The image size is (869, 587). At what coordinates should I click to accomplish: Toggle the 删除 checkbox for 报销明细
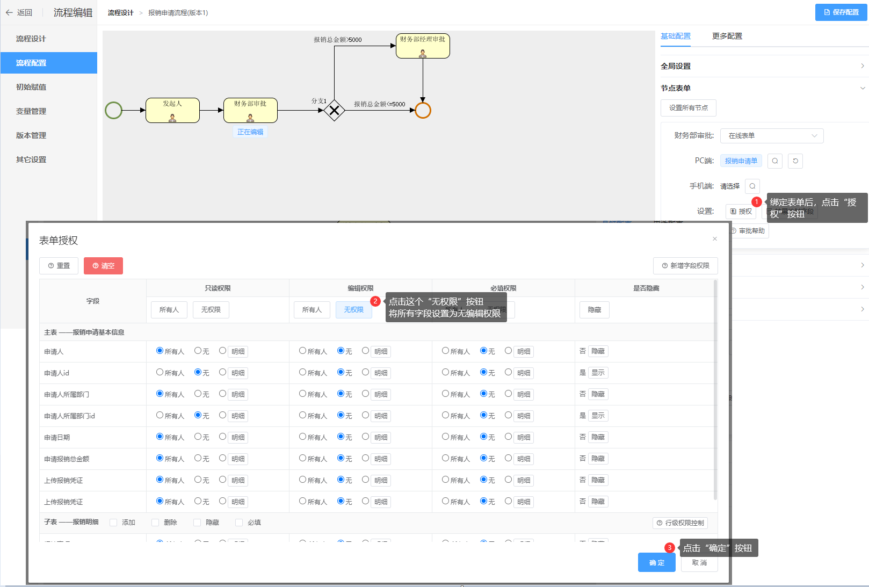click(x=155, y=523)
